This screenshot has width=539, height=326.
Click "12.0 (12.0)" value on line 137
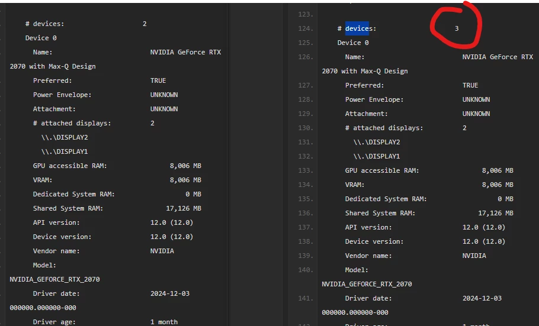point(484,227)
